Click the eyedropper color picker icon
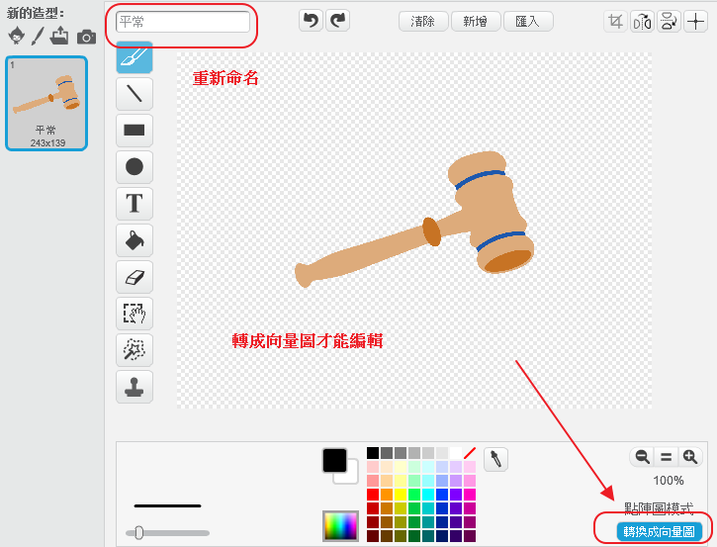Viewport: 717px width, 547px height. coord(495,459)
